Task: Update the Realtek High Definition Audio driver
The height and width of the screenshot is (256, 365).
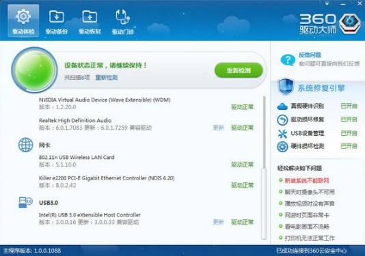Action: (x=218, y=128)
